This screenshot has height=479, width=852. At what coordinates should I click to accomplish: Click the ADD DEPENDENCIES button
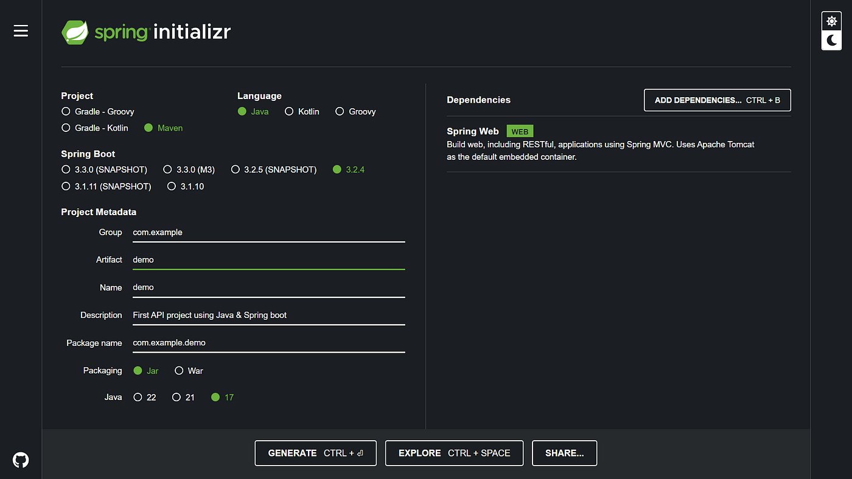pyautogui.click(x=718, y=100)
